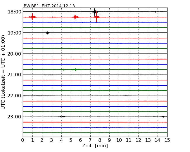Click the first red event at minute 1
This screenshot has width=190, height=152.
32,17
